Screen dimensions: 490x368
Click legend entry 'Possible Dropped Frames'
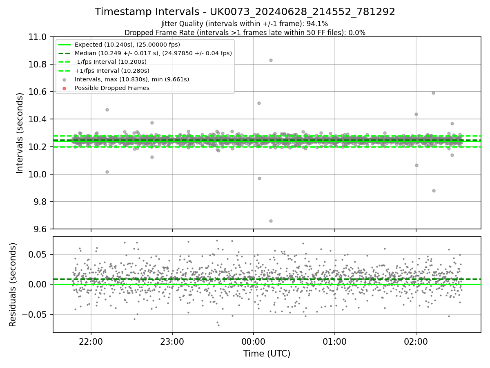point(112,88)
